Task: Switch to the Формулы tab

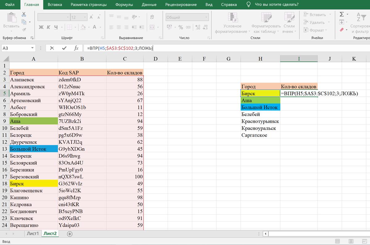Action: click(124, 5)
